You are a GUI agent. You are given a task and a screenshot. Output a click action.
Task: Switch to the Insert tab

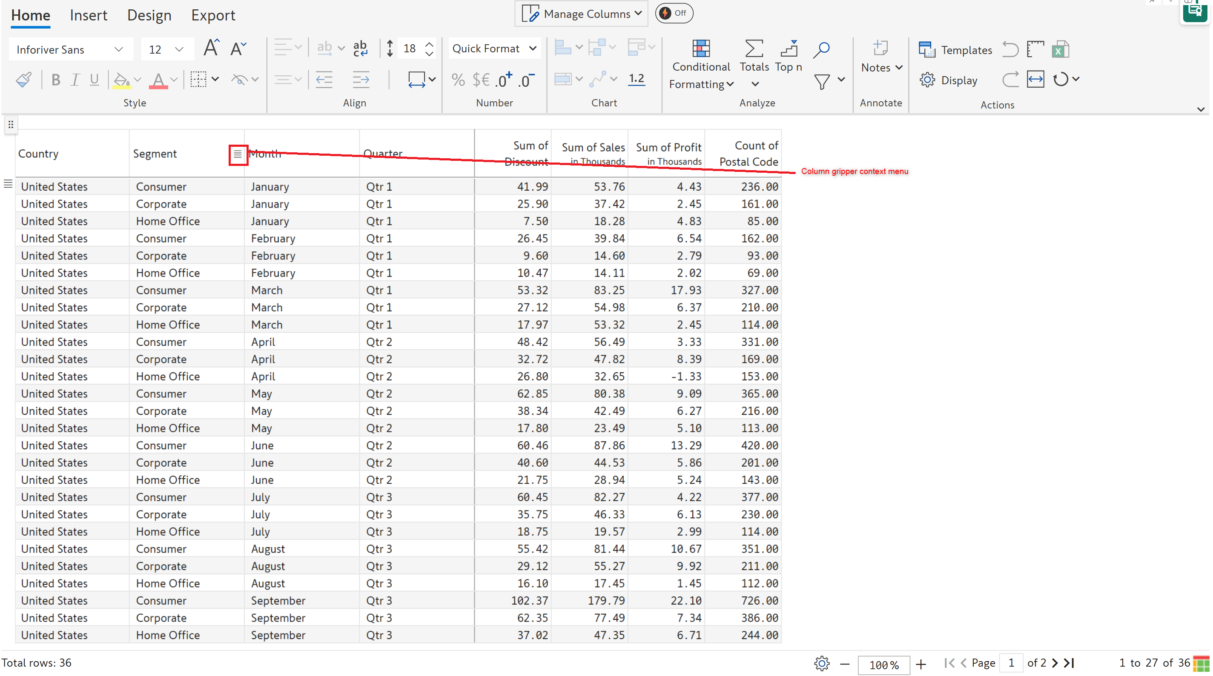click(x=89, y=15)
